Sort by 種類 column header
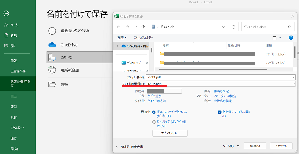The height and width of the screenshot is (154, 299). pyautogui.click(x=269, y=45)
